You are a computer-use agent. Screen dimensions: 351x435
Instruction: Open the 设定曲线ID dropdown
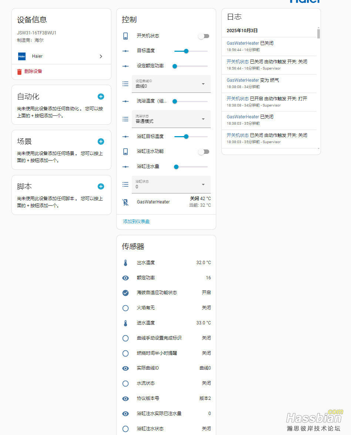[x=171, y=84]
